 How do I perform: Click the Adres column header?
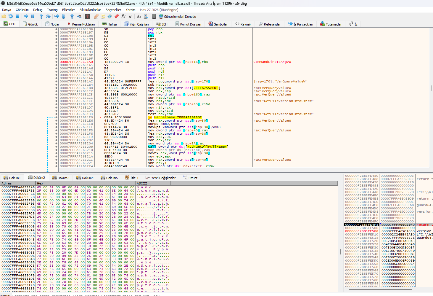pos(18,183)
